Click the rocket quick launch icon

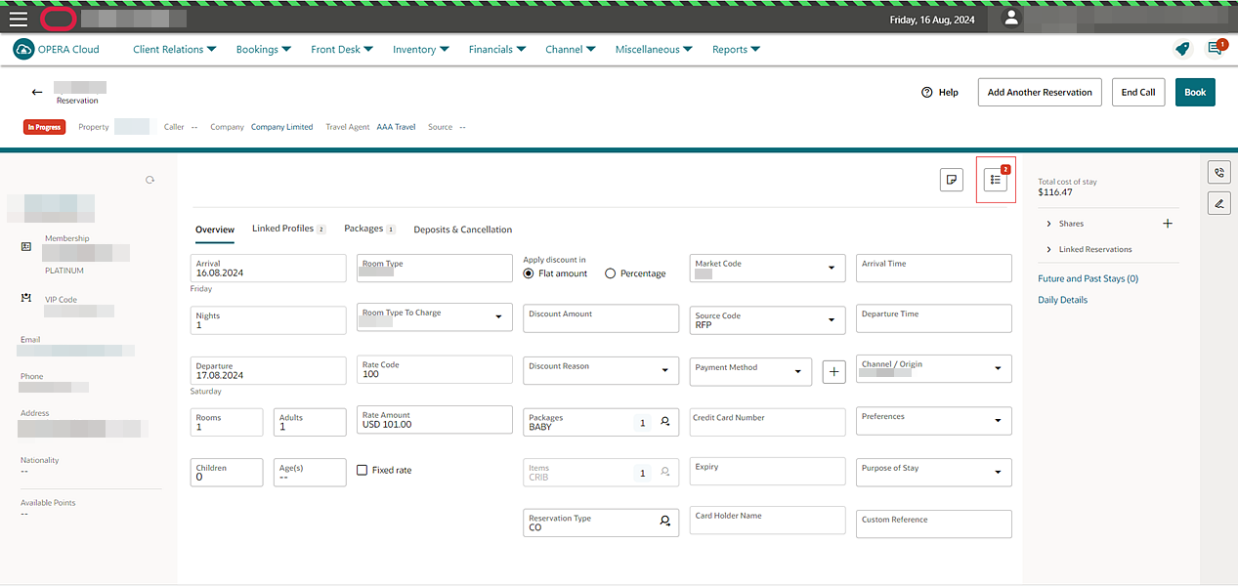[1182, 49]
